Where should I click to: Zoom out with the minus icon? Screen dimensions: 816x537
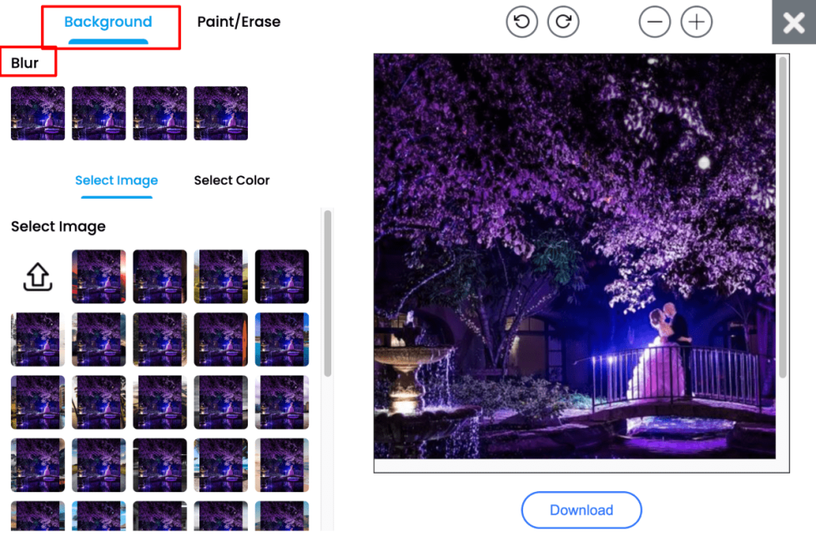(x=655, y=23)
